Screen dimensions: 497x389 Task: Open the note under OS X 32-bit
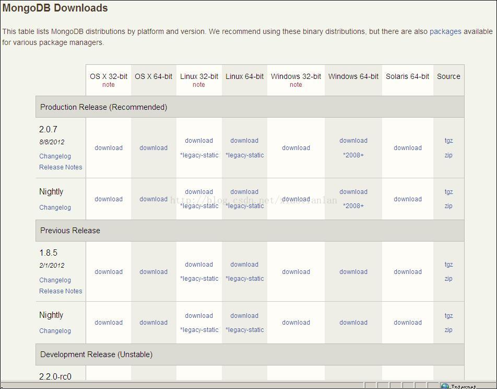[x=109, y=85]
